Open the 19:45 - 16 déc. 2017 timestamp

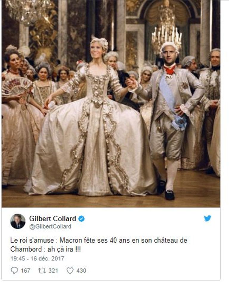[37, 258]
